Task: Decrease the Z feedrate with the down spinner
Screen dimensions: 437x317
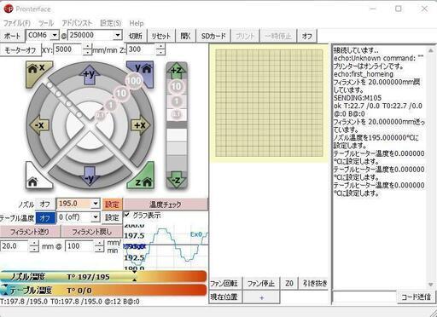Action: 160,53
